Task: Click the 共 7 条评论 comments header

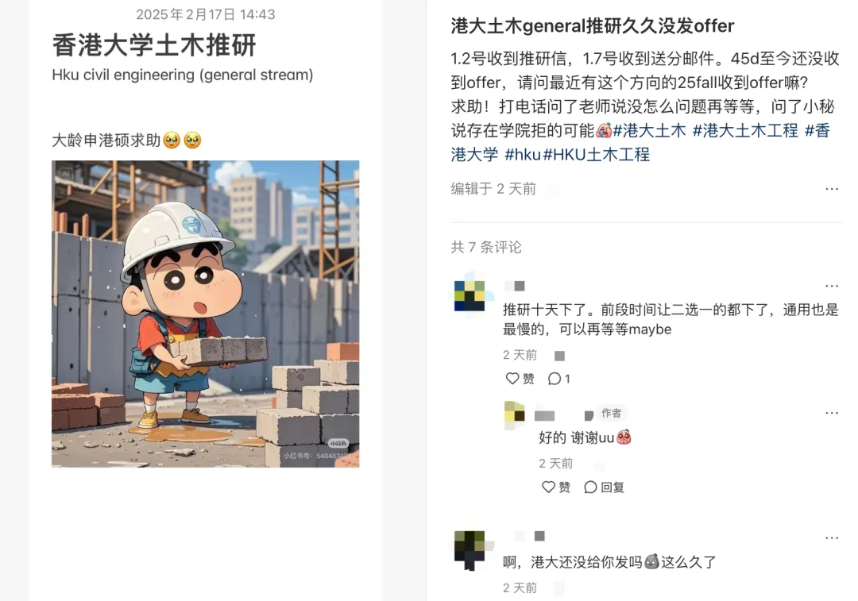Action: [486, 247]
